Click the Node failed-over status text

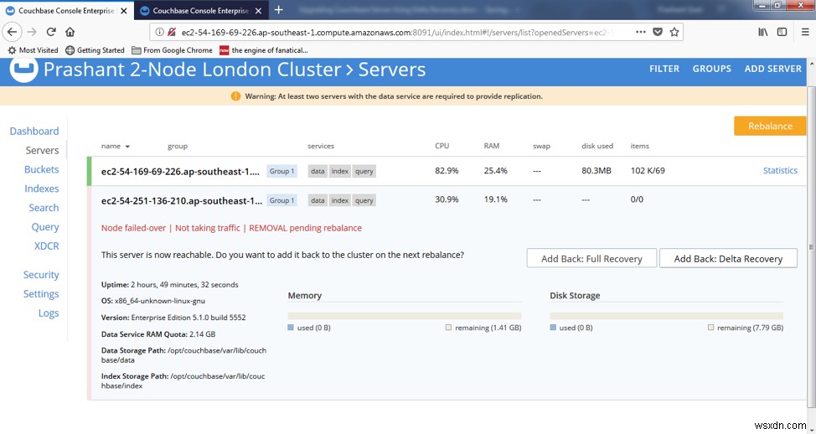coord(134,228)
